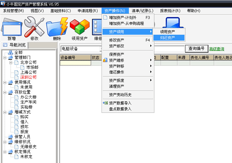
Task: Click the 维修状况 folder icon
Action: [11, 142]
